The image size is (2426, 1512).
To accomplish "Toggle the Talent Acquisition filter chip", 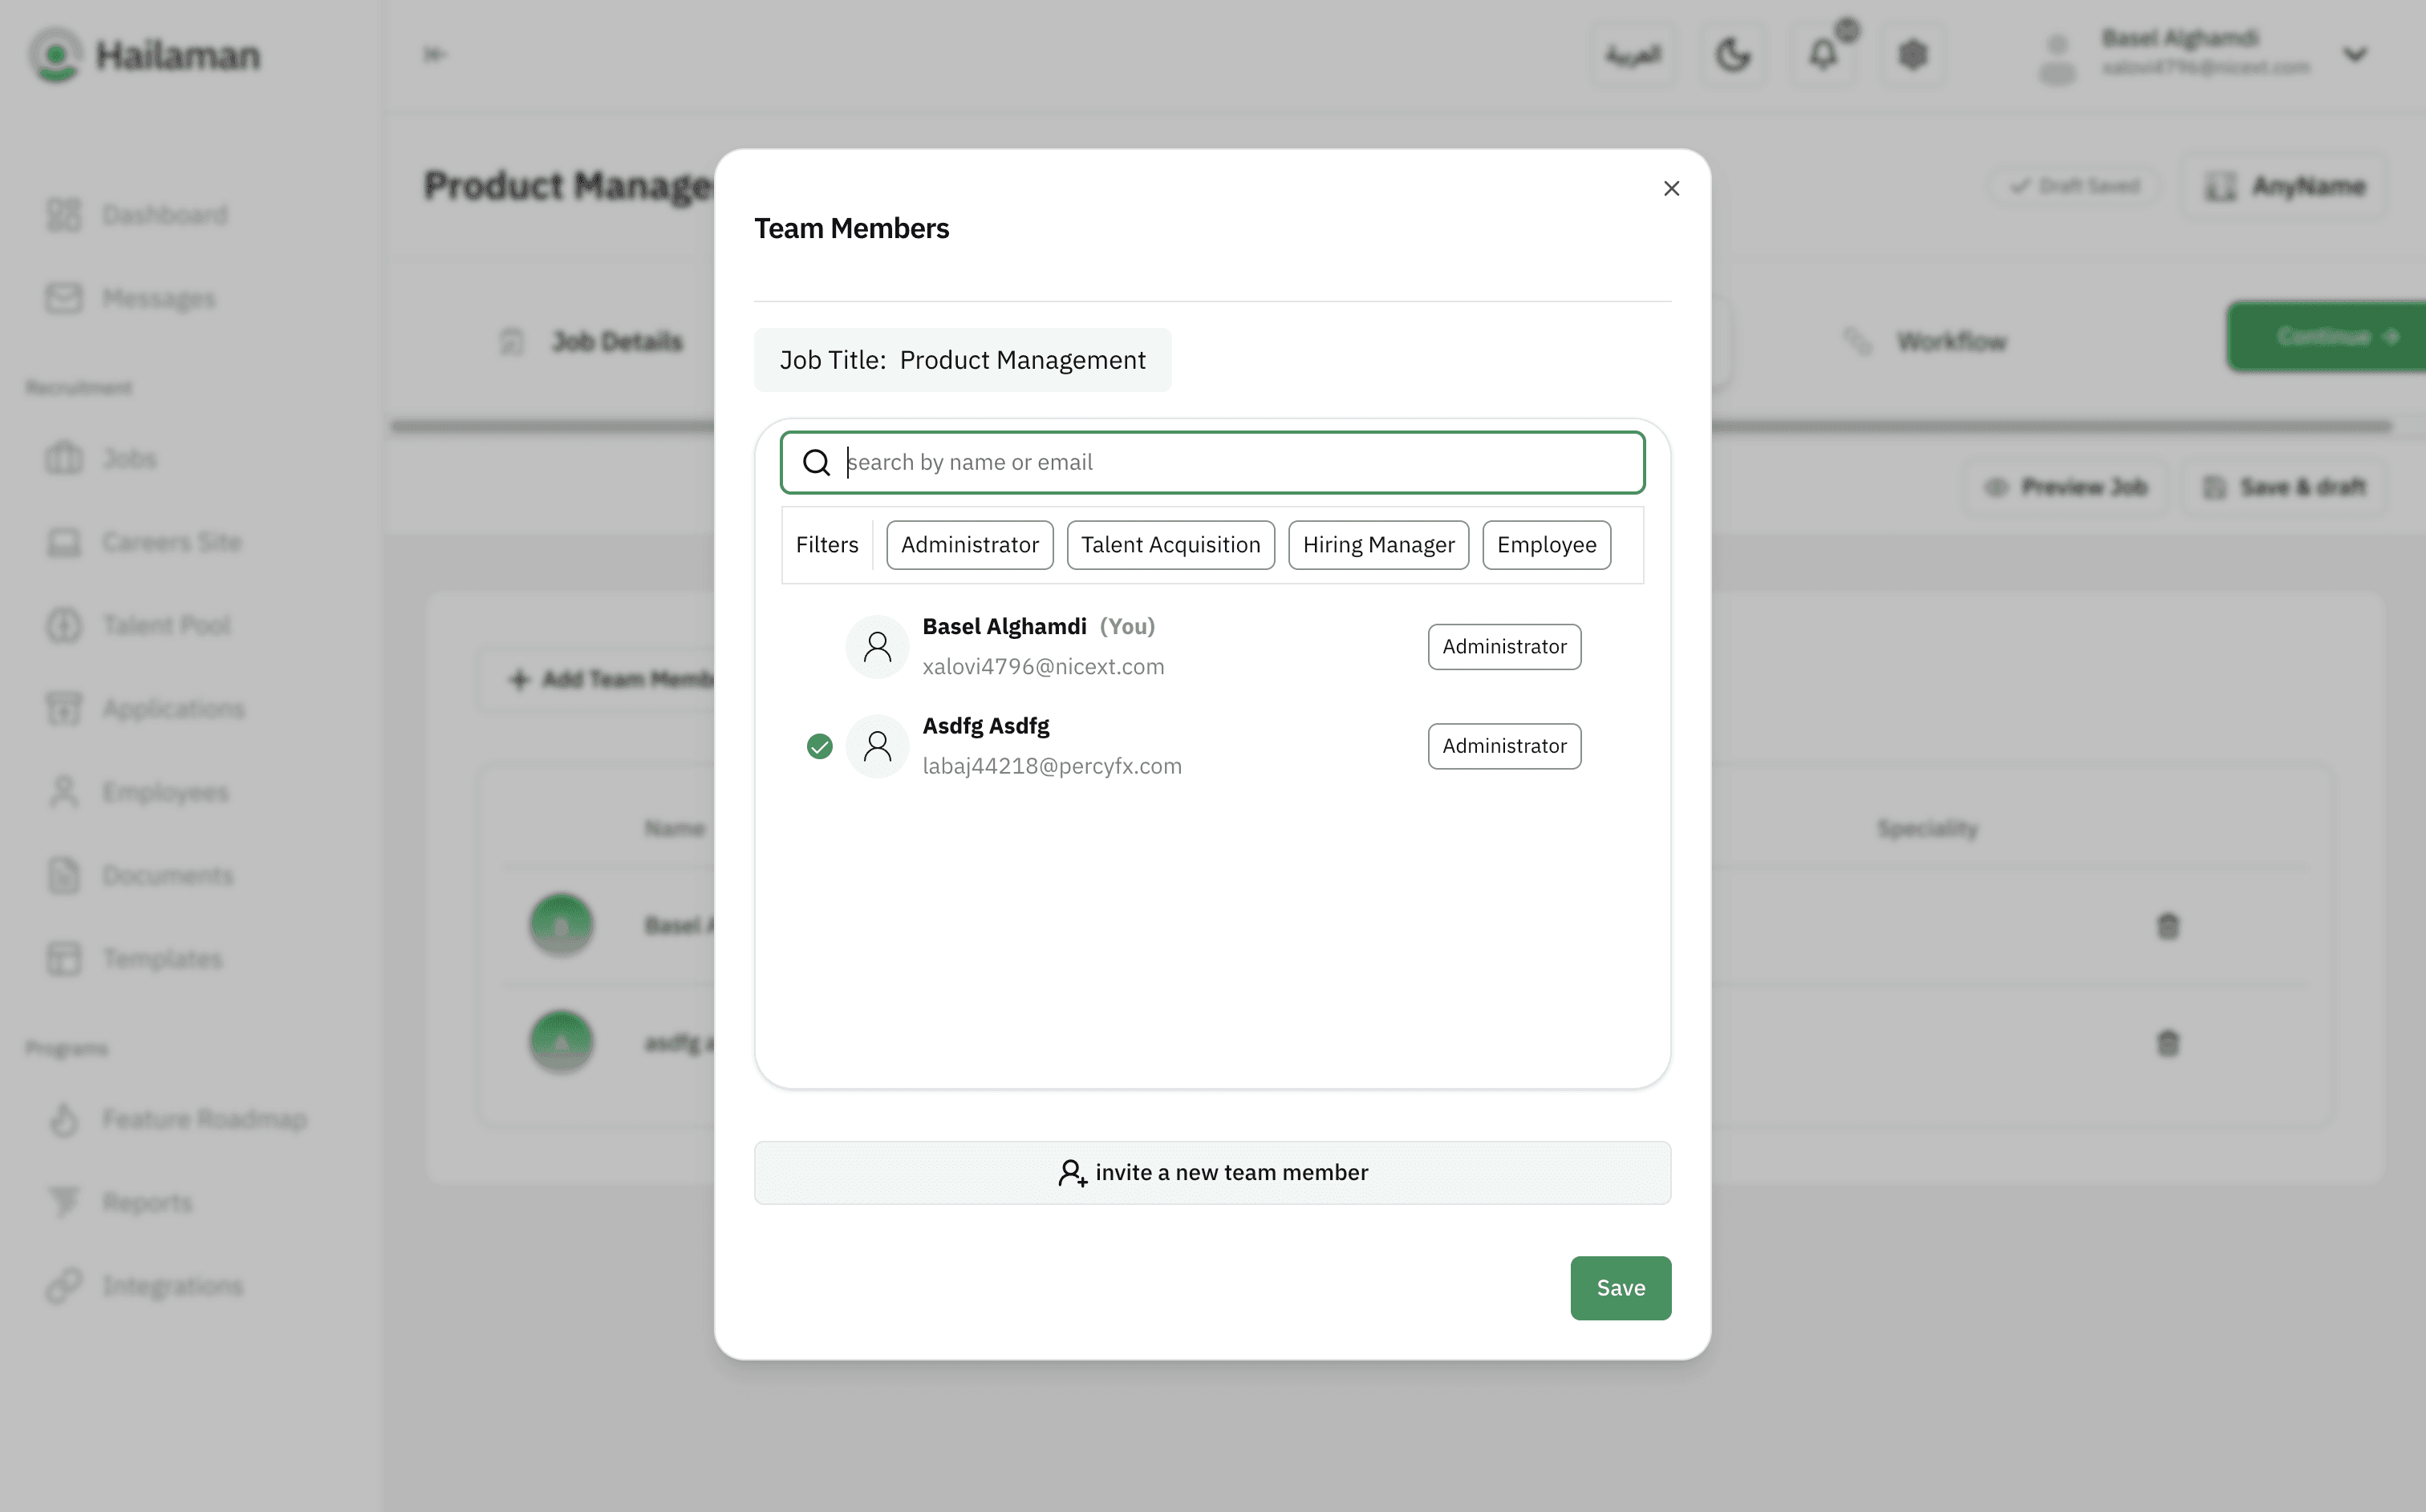I will 1170,545.
